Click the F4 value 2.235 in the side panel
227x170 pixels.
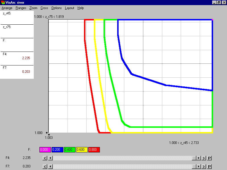point(26,58)
